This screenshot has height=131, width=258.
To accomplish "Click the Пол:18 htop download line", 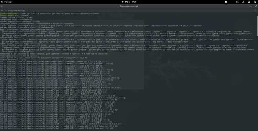I will coord(58,96).
